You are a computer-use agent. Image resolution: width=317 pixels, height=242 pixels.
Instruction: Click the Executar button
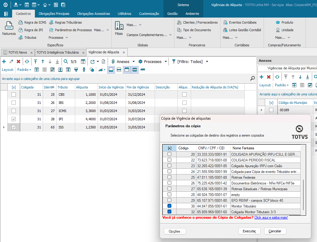[x=249, y=231]
